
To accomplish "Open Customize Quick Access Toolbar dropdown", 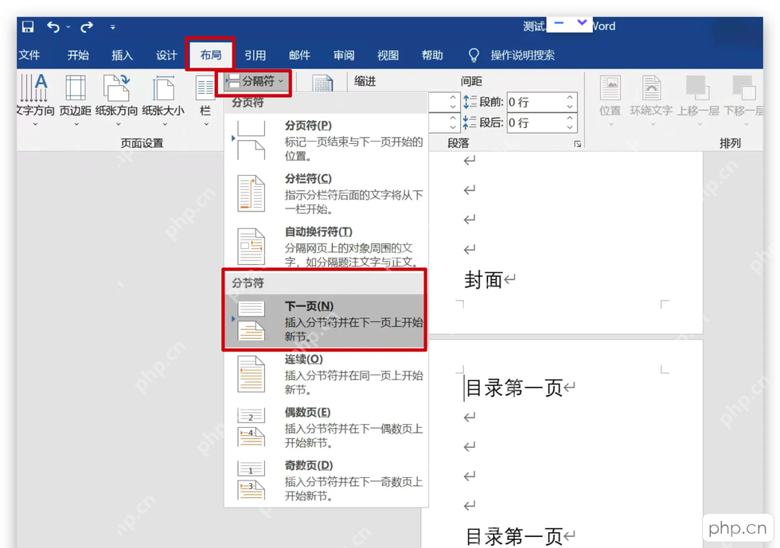I will (113, 27).
